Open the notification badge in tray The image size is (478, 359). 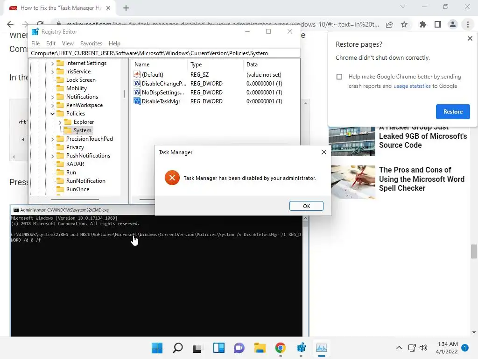pyautogui.click(x=465, y=348)
